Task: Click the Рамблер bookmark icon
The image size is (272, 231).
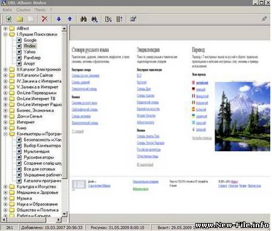Action: click(19, 57)
